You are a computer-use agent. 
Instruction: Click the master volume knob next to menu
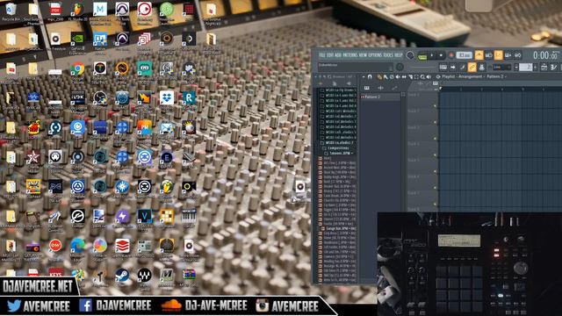pyautogui.click(x=410, y=55)
